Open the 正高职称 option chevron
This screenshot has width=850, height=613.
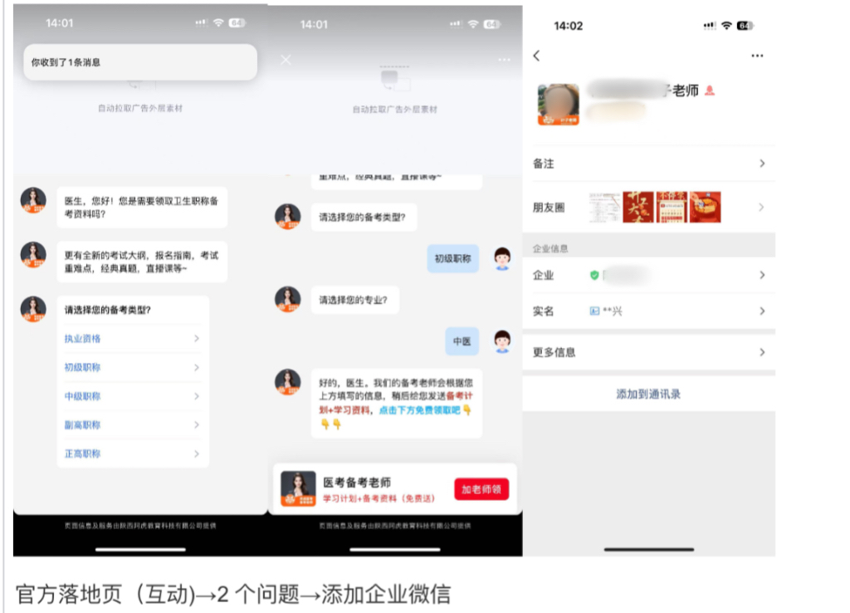click(197, 454)
